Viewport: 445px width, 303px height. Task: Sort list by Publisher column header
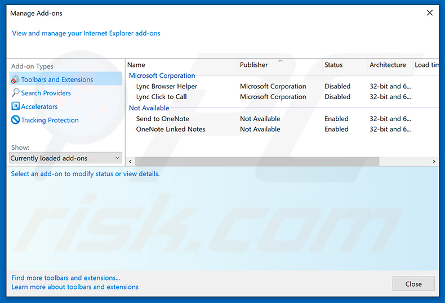point(253,65)
